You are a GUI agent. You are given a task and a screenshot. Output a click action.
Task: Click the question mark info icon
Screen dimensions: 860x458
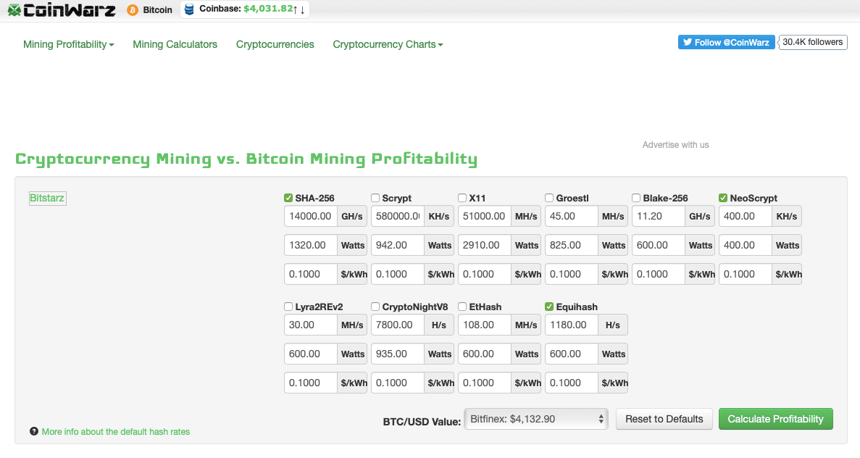click(x=34, y=431)
